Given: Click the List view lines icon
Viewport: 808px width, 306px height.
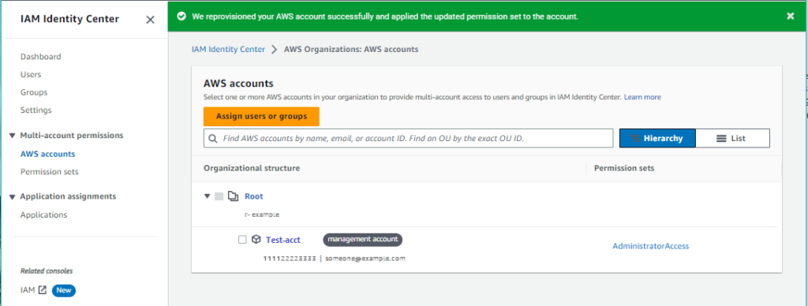Looking at the screenshot, I should click(x=721, y=139).
